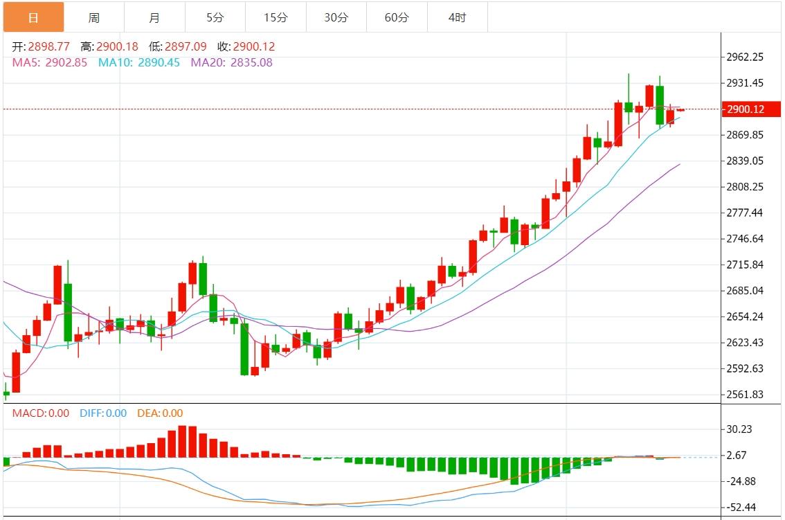Viewport: 785px width, 520px height.
Task: Click the MA5: 2902.85 indicator label
Action: [50, 62]
